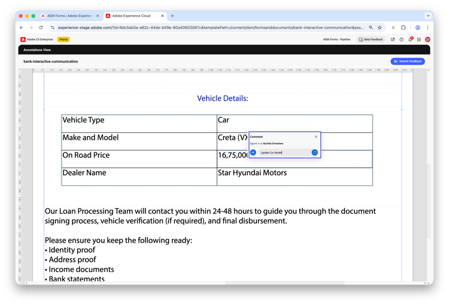
Task: Close the Adobe Experience Cloud browser tab
Action: (162, 16)
